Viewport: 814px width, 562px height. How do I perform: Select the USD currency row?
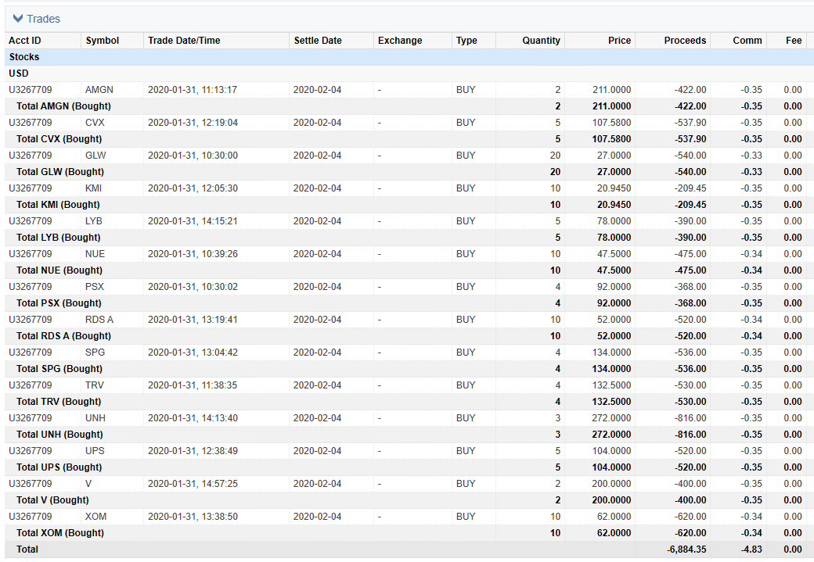click(409, 73)
